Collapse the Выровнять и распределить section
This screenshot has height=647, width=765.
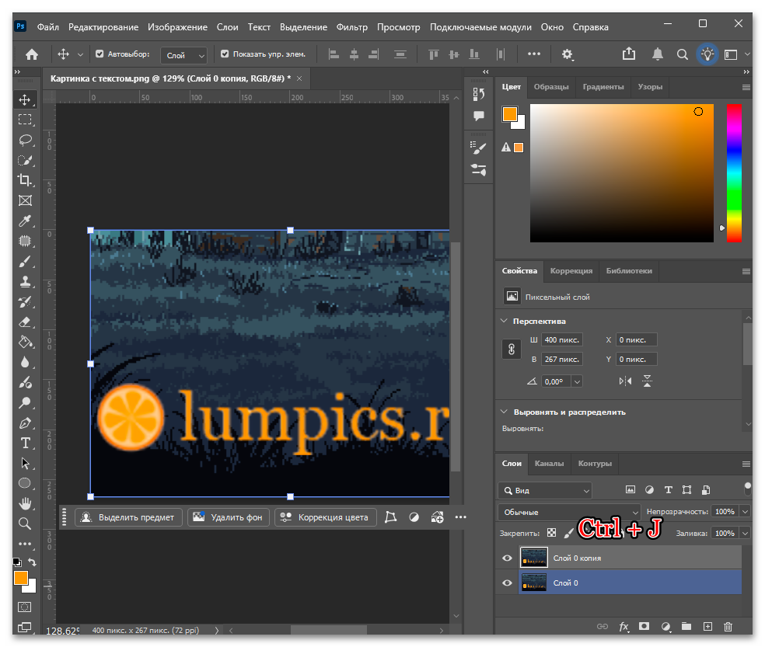tap(504, 412)
